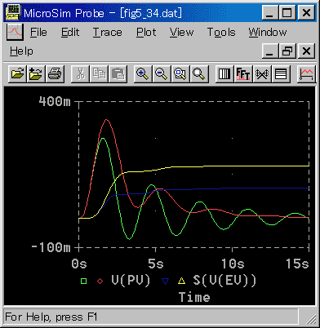Click the Print toolbar icon
The height and width of the screenshot is (328, 320).
55,73
